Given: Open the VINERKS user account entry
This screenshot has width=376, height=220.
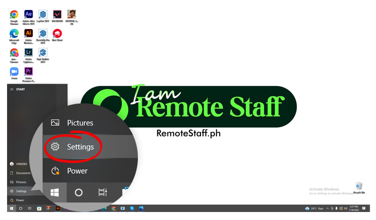Looking at the screenshot, I should point(19,164).
